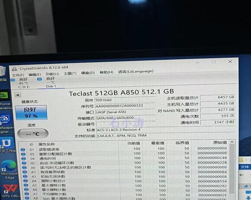Open the GeForce Experience desktop icon
Viewport: 251px width, 200px height.
(x=6, y=100)
